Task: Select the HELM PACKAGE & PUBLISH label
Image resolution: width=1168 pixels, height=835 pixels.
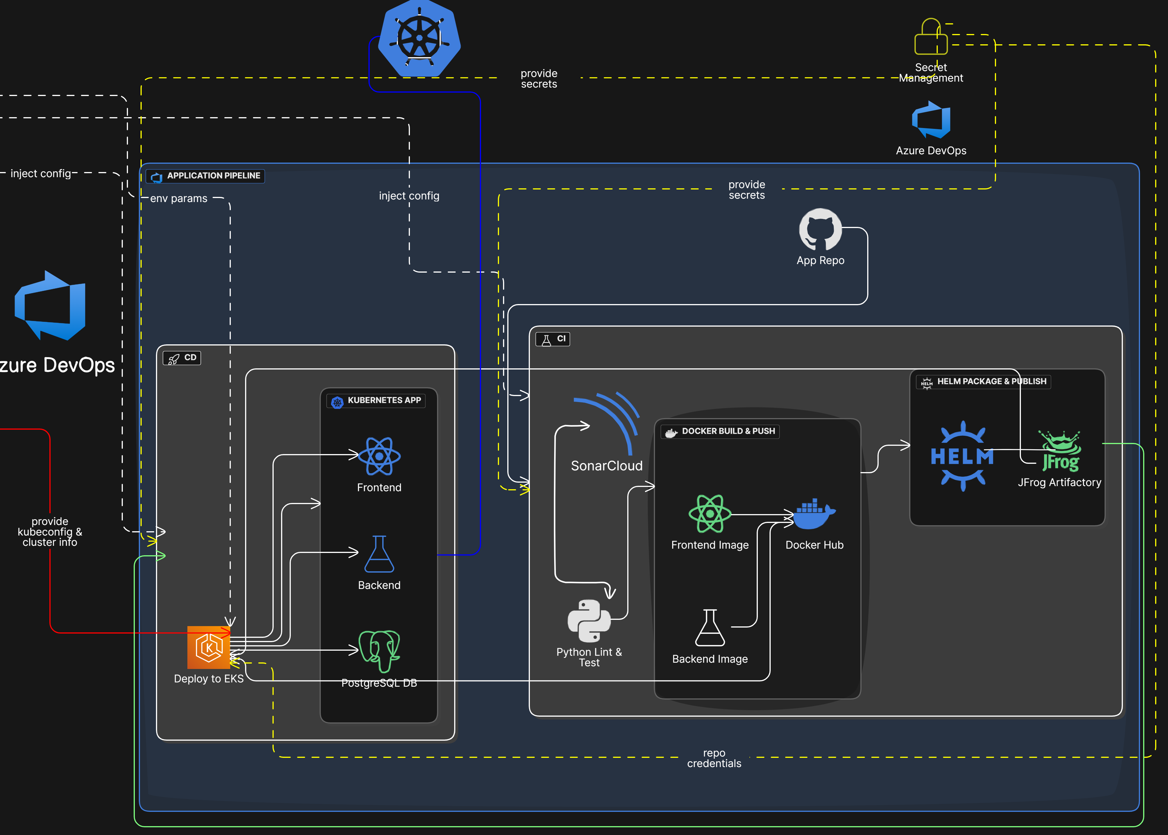Action: (983, 381)
